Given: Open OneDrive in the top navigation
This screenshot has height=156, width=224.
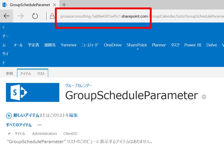Looking at the screenshot, I should coord(113,45).
